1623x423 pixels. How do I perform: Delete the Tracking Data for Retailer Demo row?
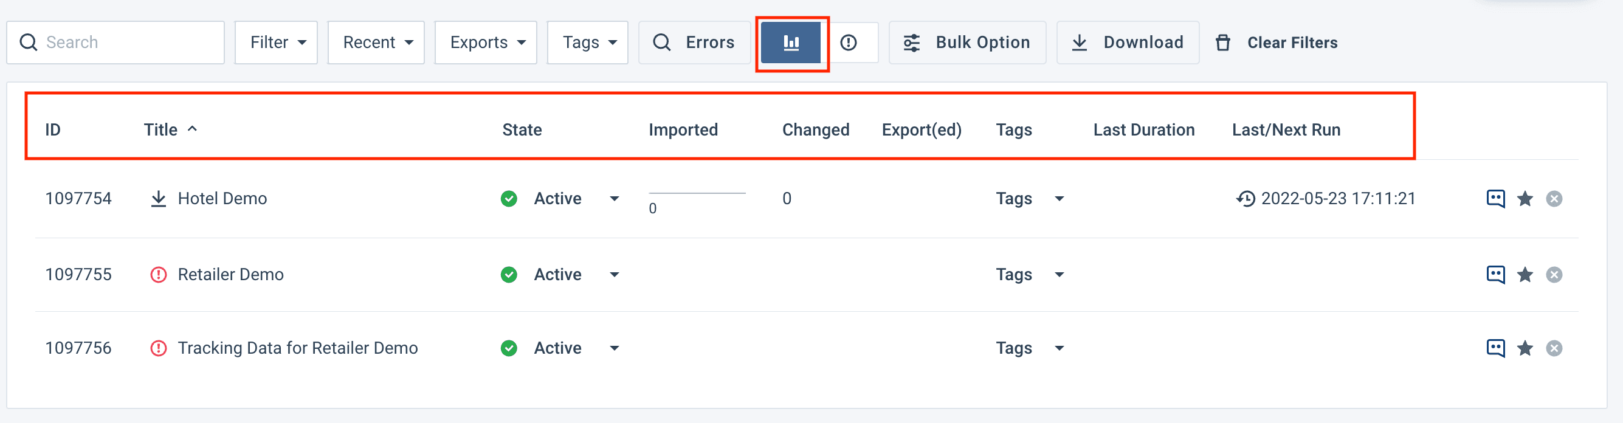[x=1554, y=348]
